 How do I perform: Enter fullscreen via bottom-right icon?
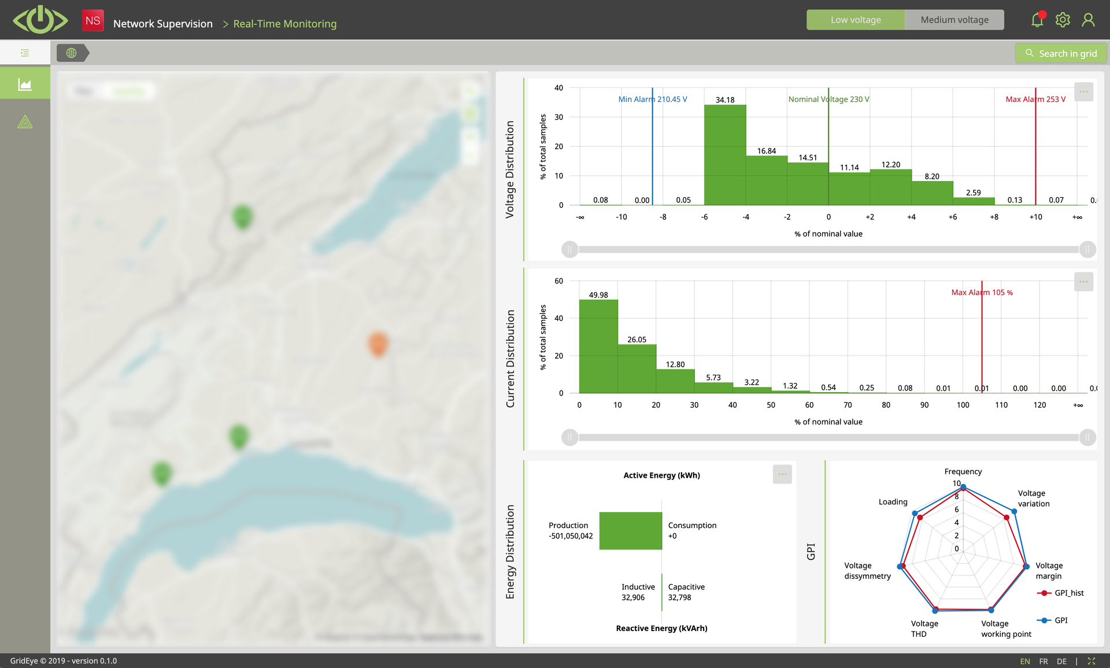1093,661
